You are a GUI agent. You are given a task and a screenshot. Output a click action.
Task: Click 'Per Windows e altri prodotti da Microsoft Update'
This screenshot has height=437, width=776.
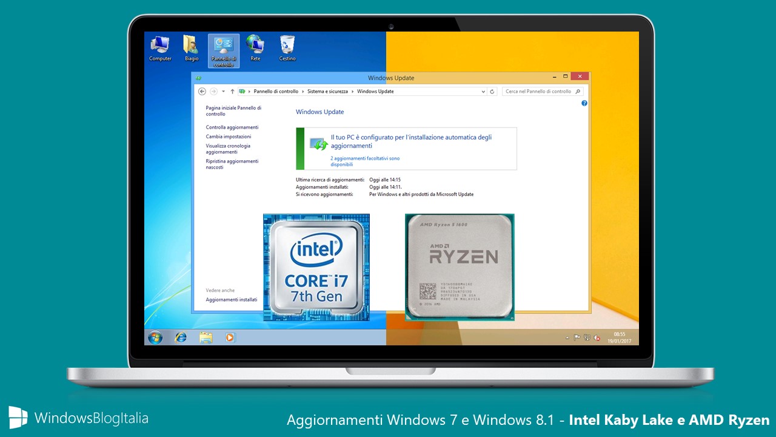tap(421, 194)
